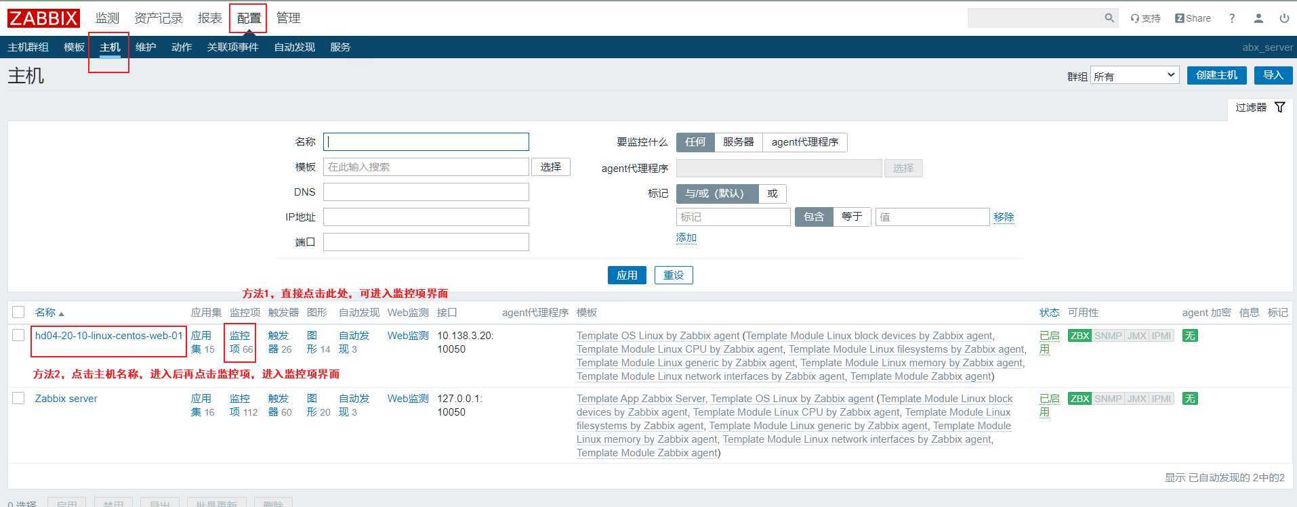This screenshot has height=507, width=1297.
Task: Go to 服务 submenu
Action: (340, 47)
